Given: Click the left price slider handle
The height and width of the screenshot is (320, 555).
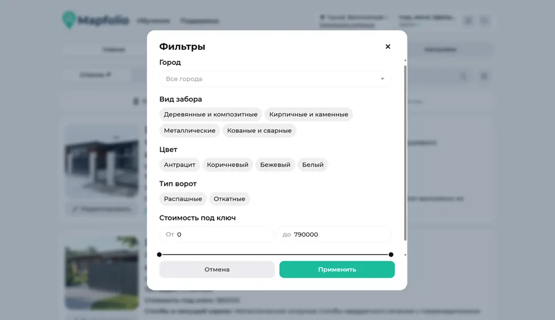Looking at the screenshot, I should tap(160, 255).
